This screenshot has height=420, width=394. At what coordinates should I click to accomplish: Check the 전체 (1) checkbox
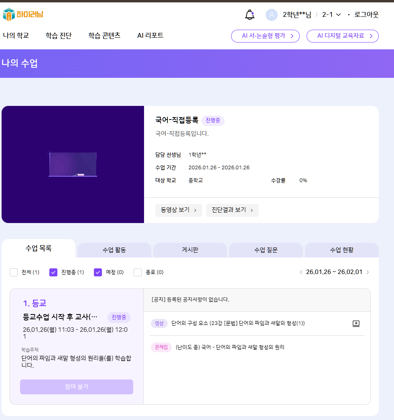(14, 272)
